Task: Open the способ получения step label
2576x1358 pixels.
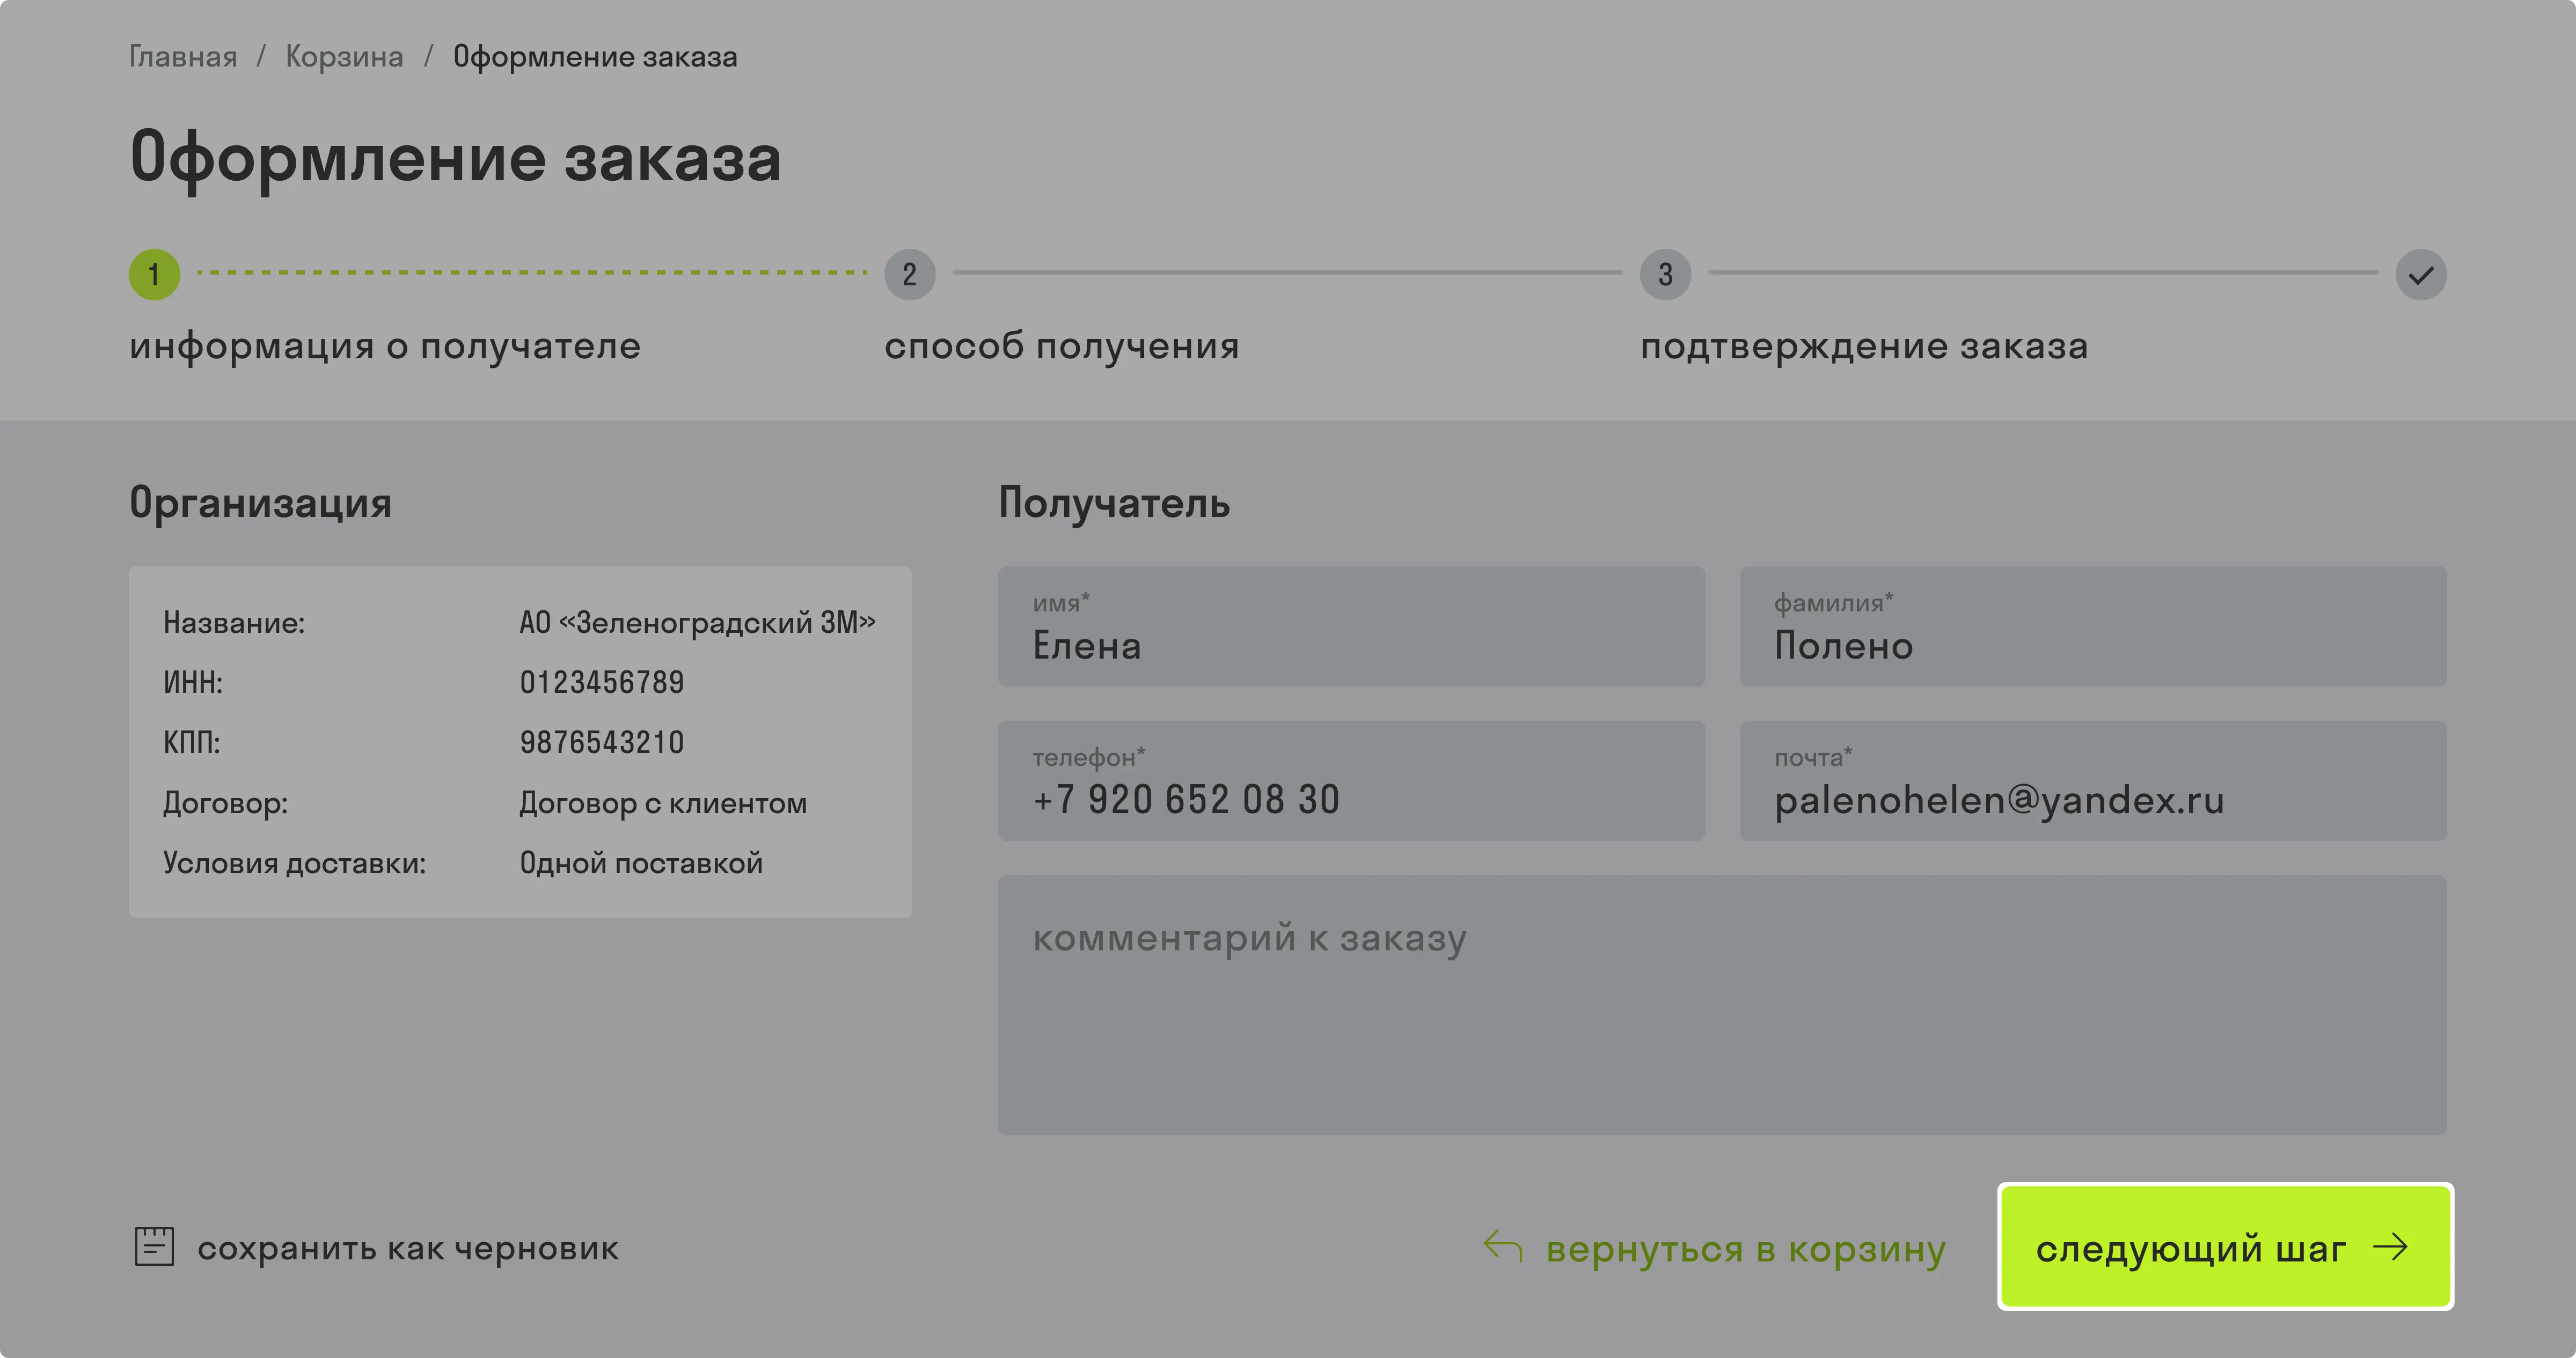Action: [1062, 346]
